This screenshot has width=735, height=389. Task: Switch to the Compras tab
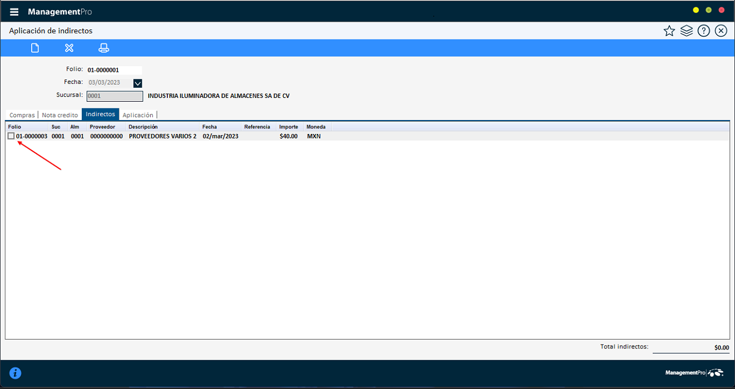point(22,115)
